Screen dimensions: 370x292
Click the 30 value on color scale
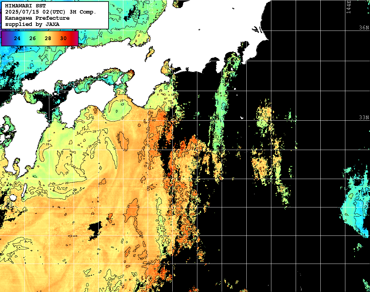(63, 39)
